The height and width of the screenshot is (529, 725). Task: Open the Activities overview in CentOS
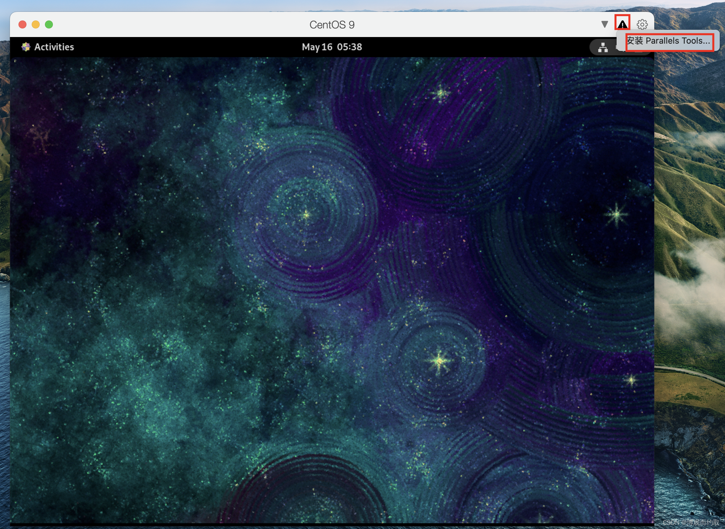point(54,47)
